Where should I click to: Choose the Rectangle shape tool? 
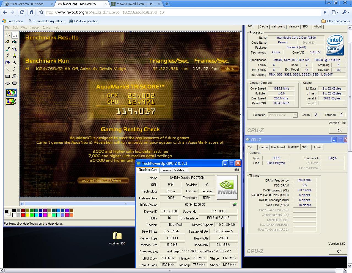click(8, 76)
